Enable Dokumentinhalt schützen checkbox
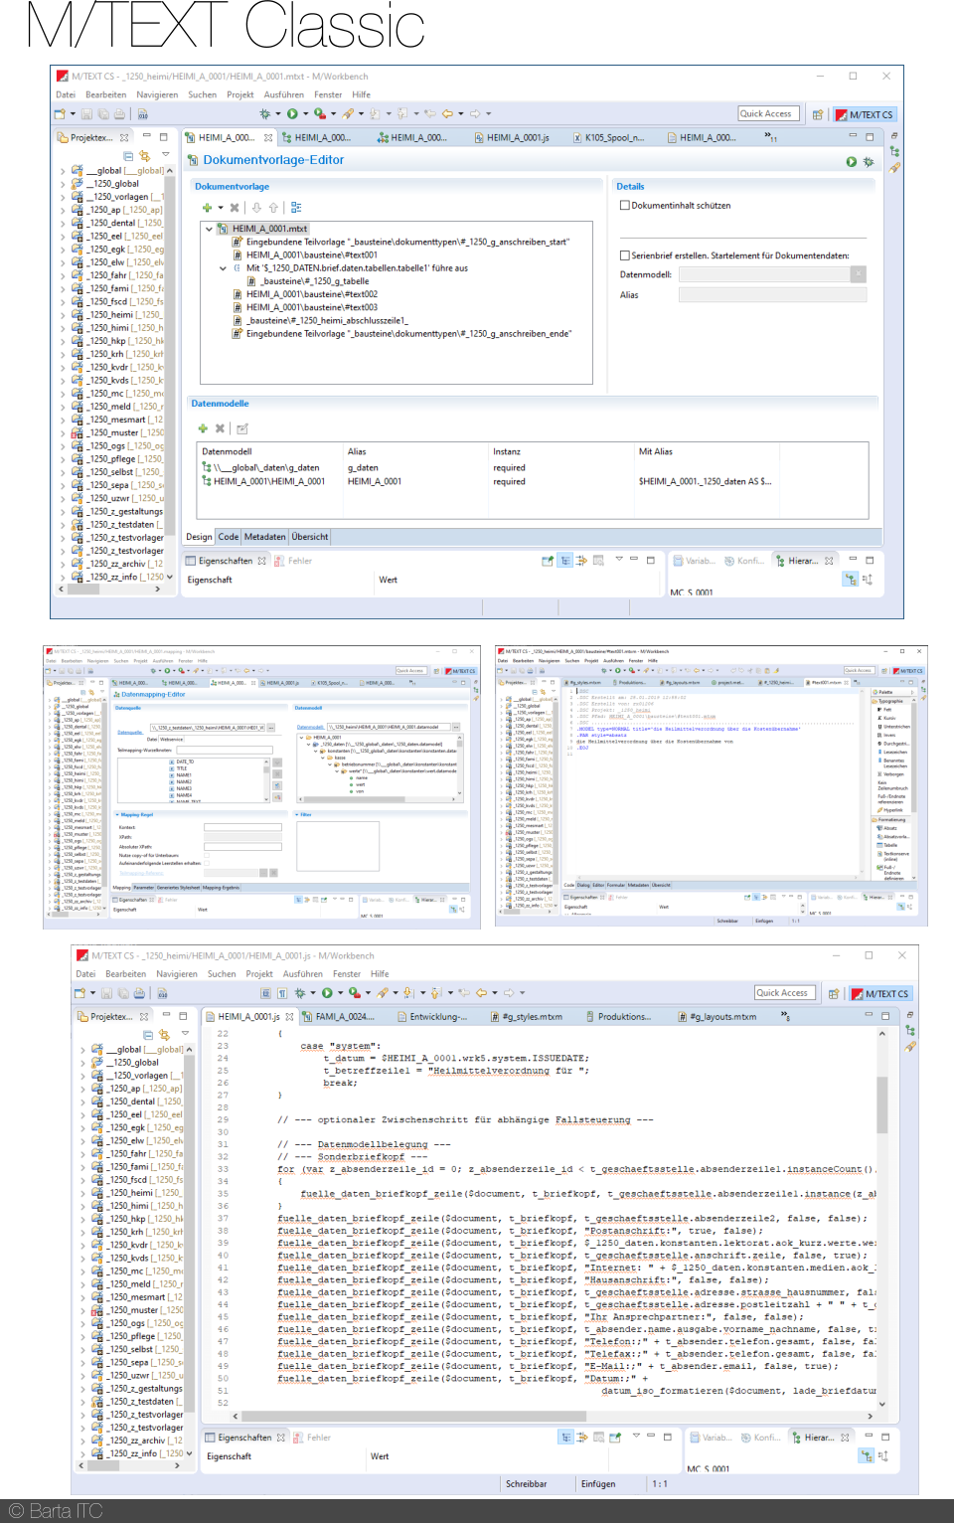The image size is (954, 1524). pos(625,206)
